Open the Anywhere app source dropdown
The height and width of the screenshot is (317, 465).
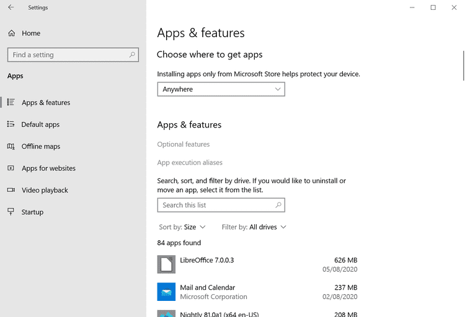(221, 89)
